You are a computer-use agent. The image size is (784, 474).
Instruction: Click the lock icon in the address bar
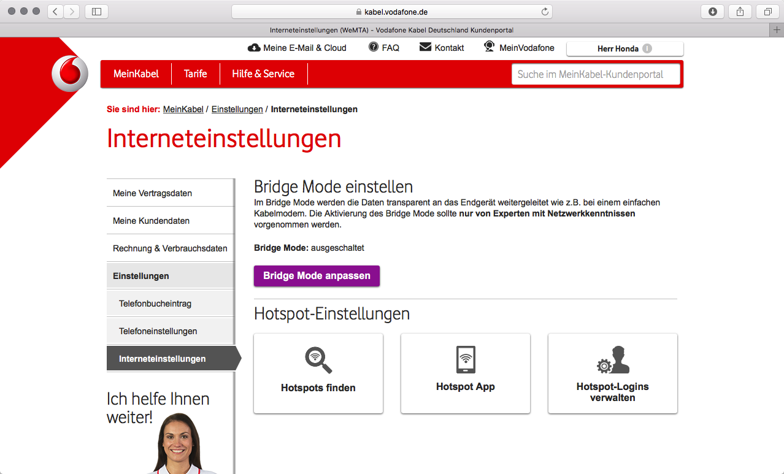pos(359,12)
